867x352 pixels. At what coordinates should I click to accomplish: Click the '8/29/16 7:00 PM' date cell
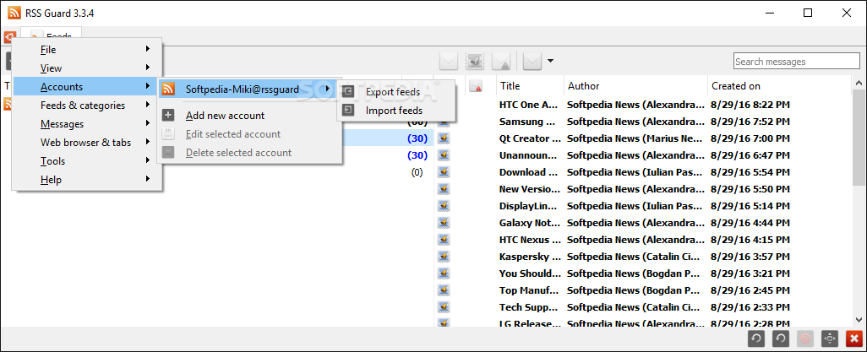pyautogui.click(x=751, y=138)
